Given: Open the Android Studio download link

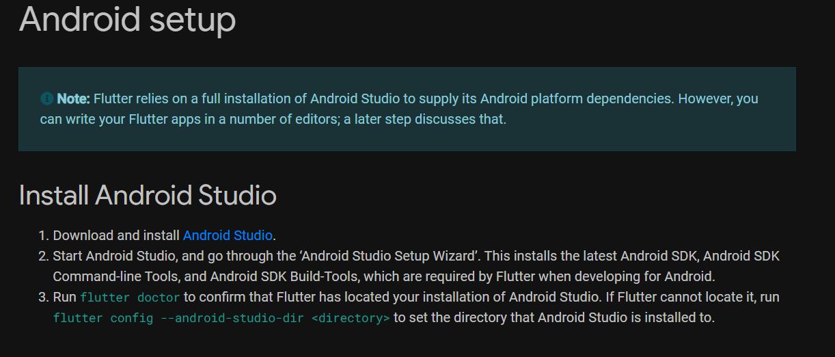Looking at the screenshot, I should (x=228, y=235).
